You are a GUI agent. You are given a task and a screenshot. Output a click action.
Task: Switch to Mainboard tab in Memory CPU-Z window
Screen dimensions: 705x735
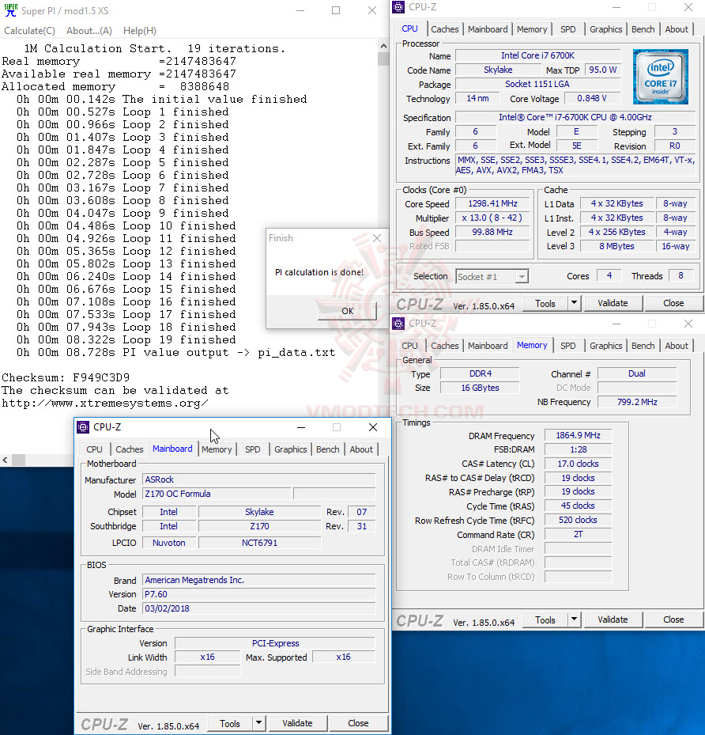coord(488,346)
